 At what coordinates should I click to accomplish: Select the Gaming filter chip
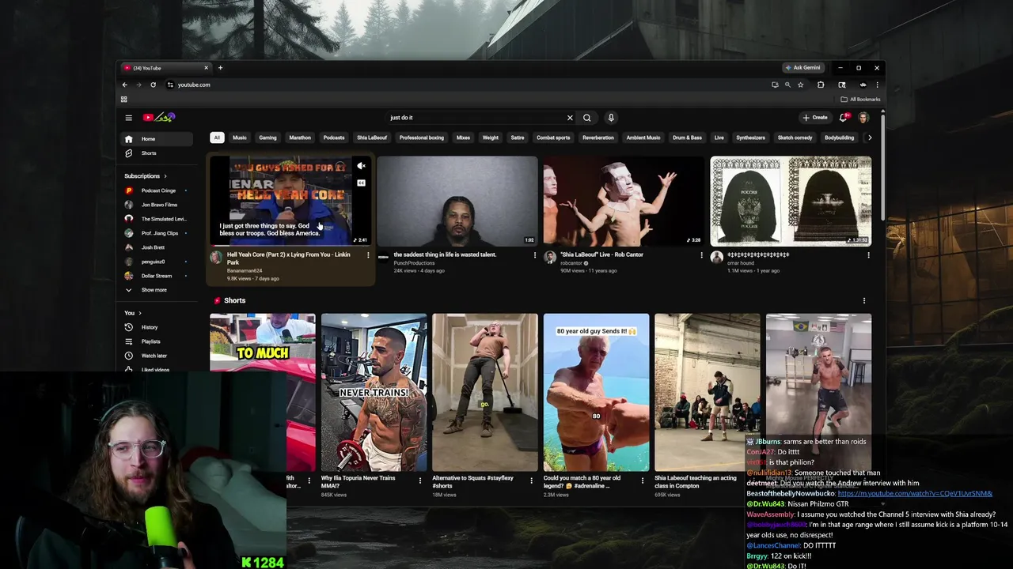coord(267,138)
